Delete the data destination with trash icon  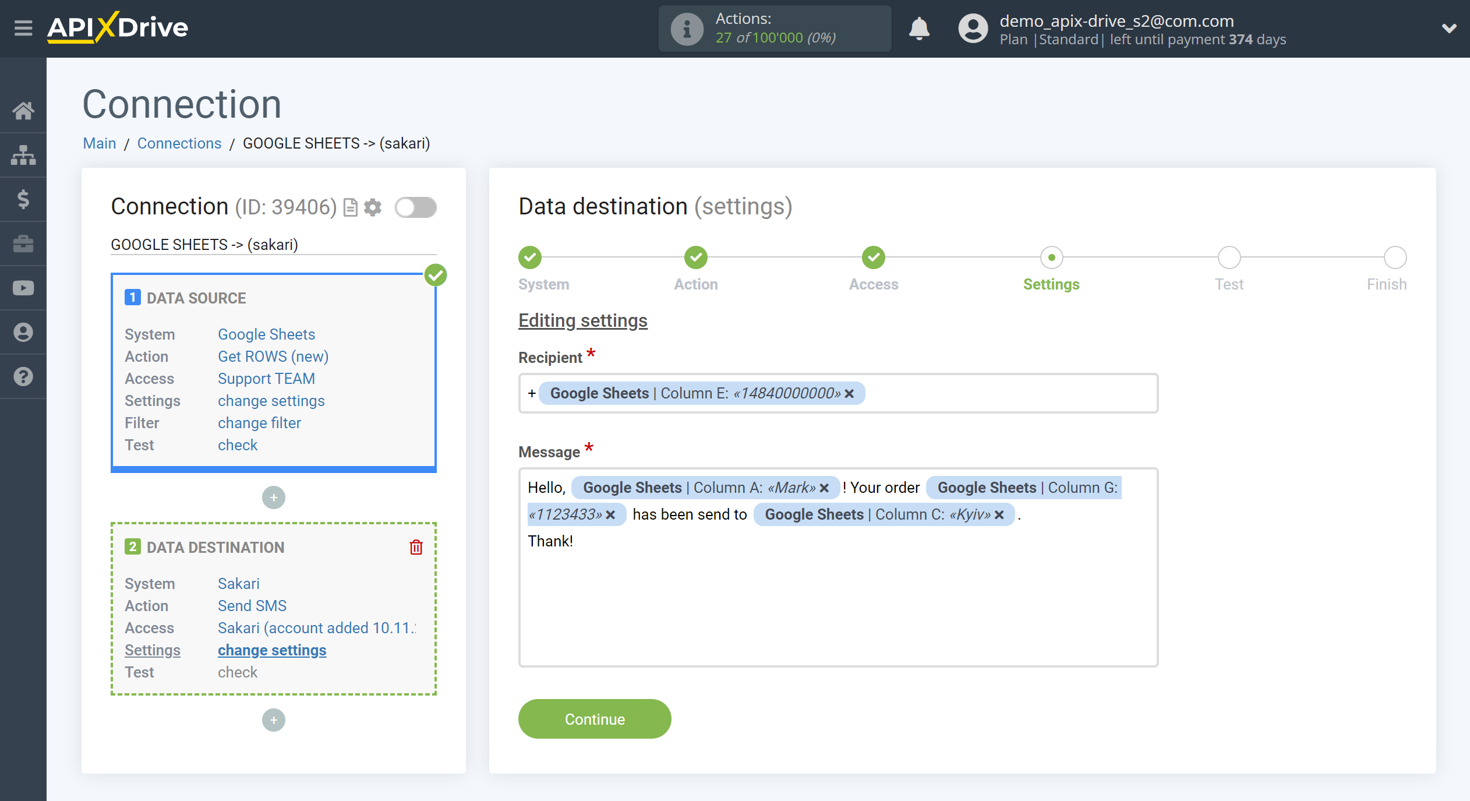tap(416, 547)
